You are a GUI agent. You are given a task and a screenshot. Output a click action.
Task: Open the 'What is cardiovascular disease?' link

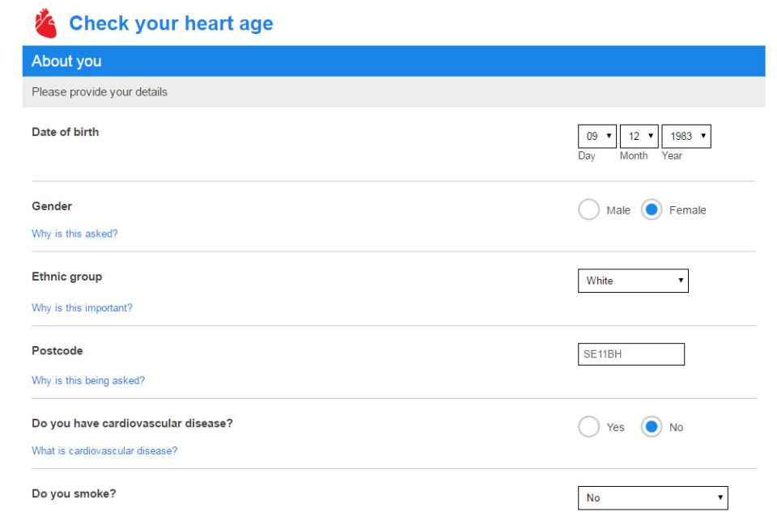click(104, 450)
